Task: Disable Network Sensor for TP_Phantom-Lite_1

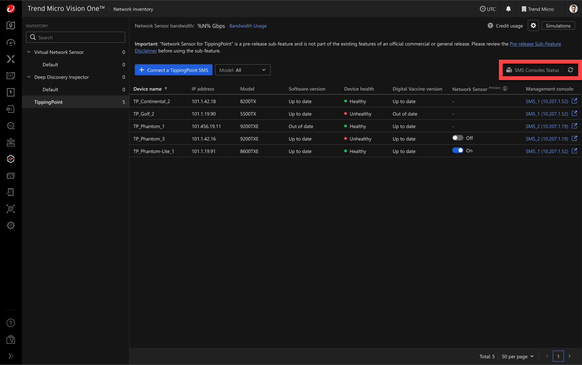Action: (x=457, y=151)
